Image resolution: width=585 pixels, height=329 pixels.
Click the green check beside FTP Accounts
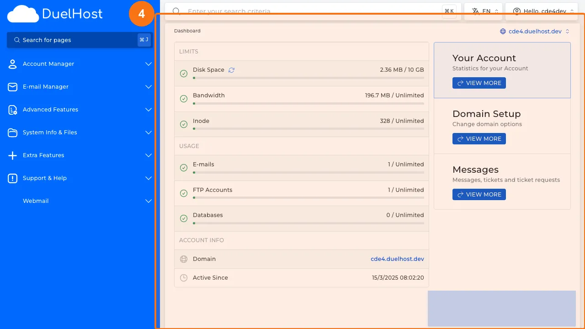click(x=184, y=193)
